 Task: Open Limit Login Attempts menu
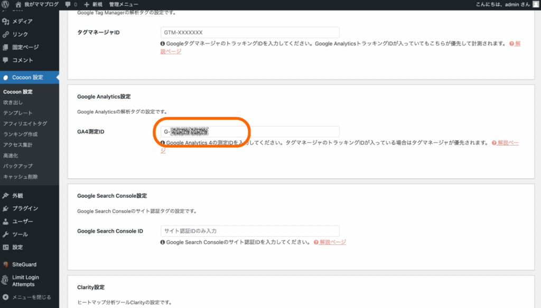[25, 281]
